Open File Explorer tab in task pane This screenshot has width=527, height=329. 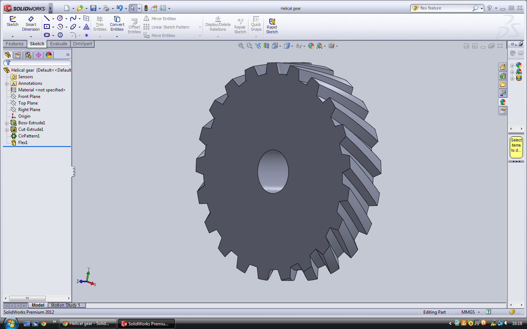pos(503,84)
